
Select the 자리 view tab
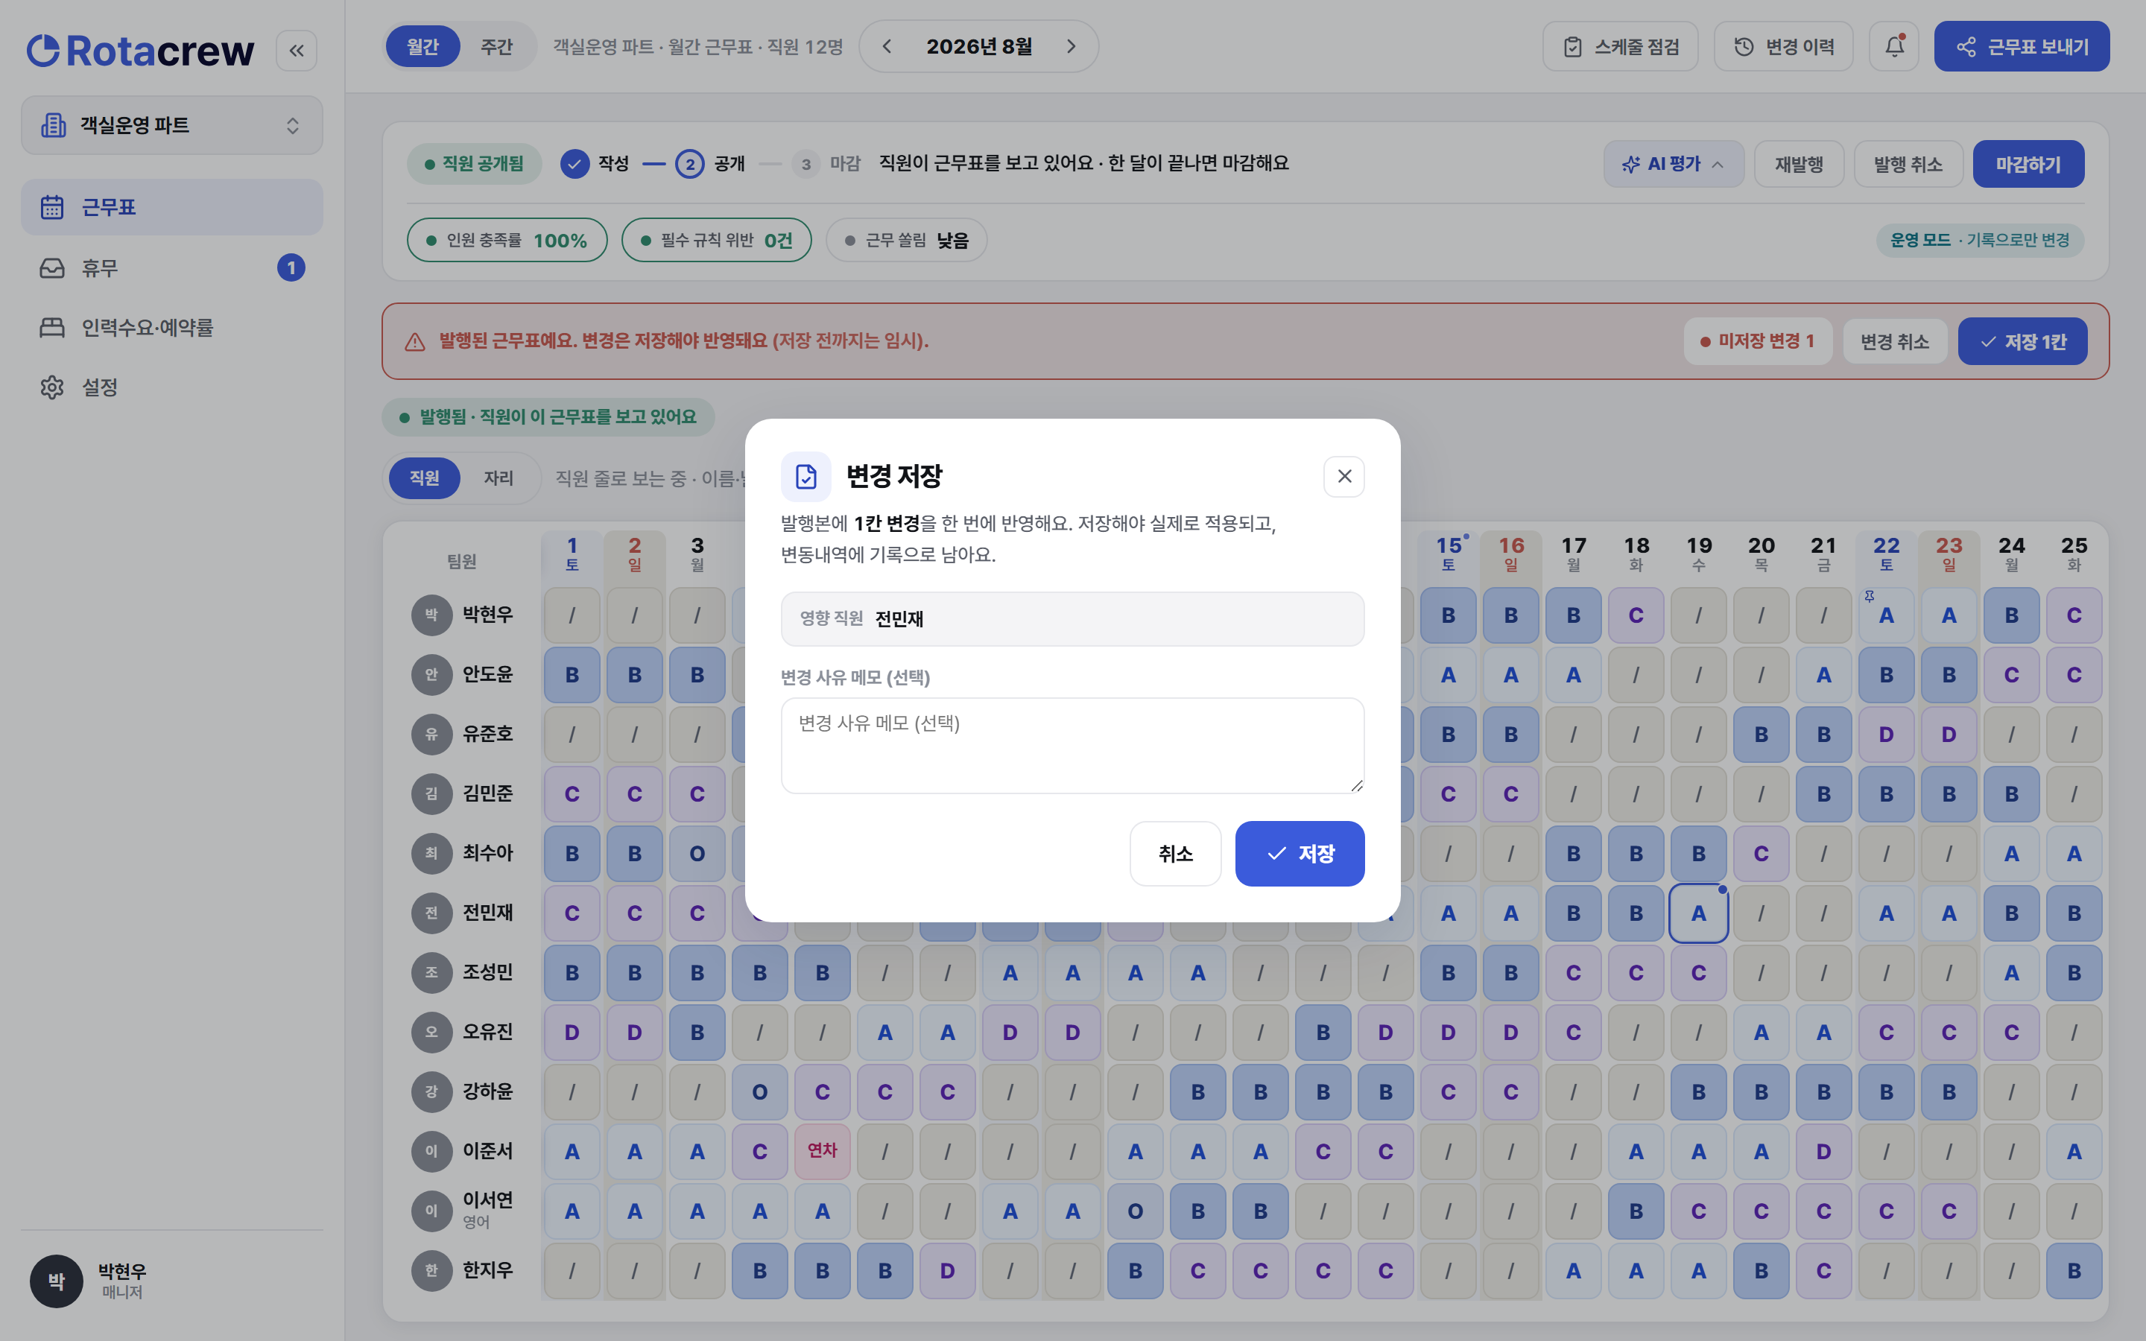click(x=498, y=478)
